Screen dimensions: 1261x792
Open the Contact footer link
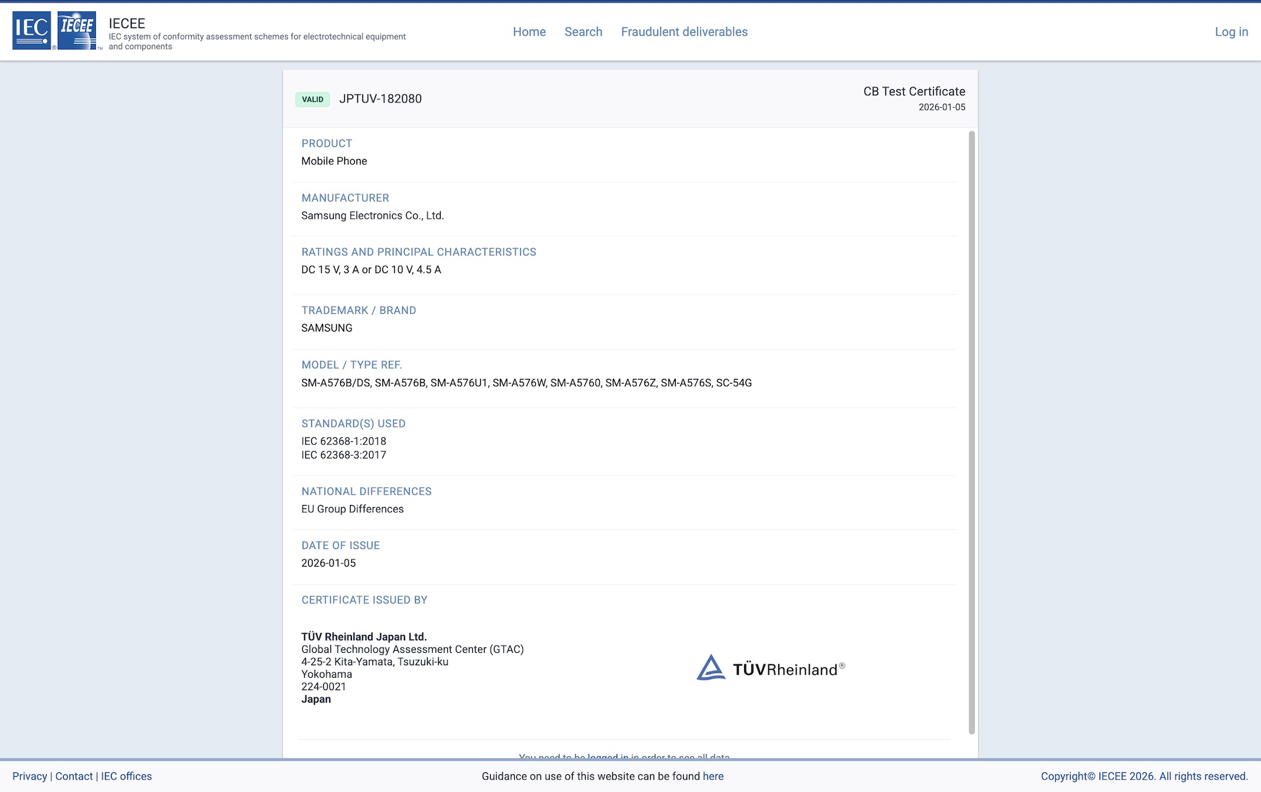74,776
